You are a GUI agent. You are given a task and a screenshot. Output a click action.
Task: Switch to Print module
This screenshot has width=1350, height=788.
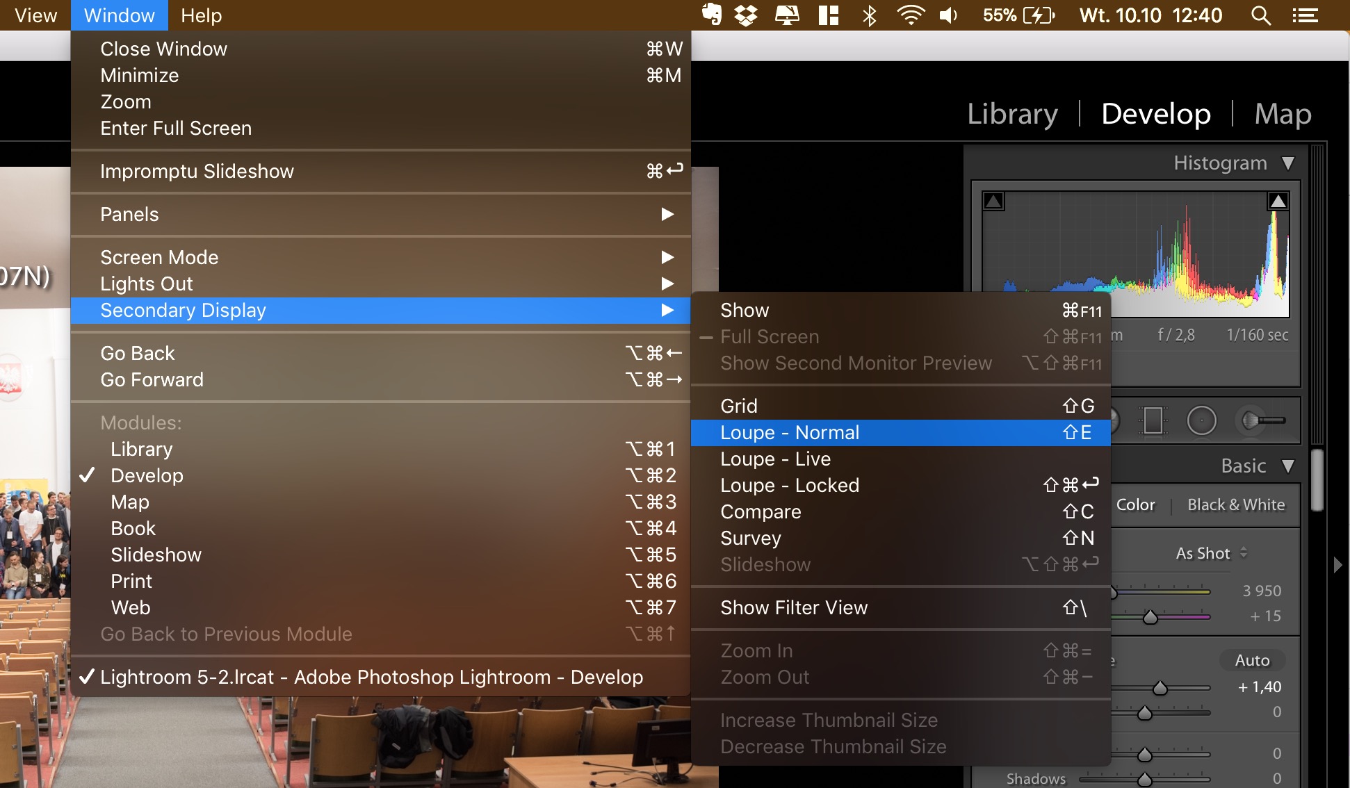(x=381, y=581)
